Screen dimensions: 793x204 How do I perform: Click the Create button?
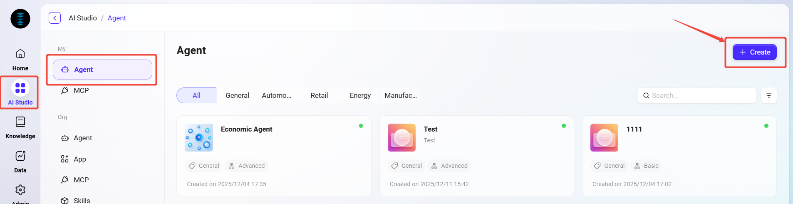pos(754,52)
